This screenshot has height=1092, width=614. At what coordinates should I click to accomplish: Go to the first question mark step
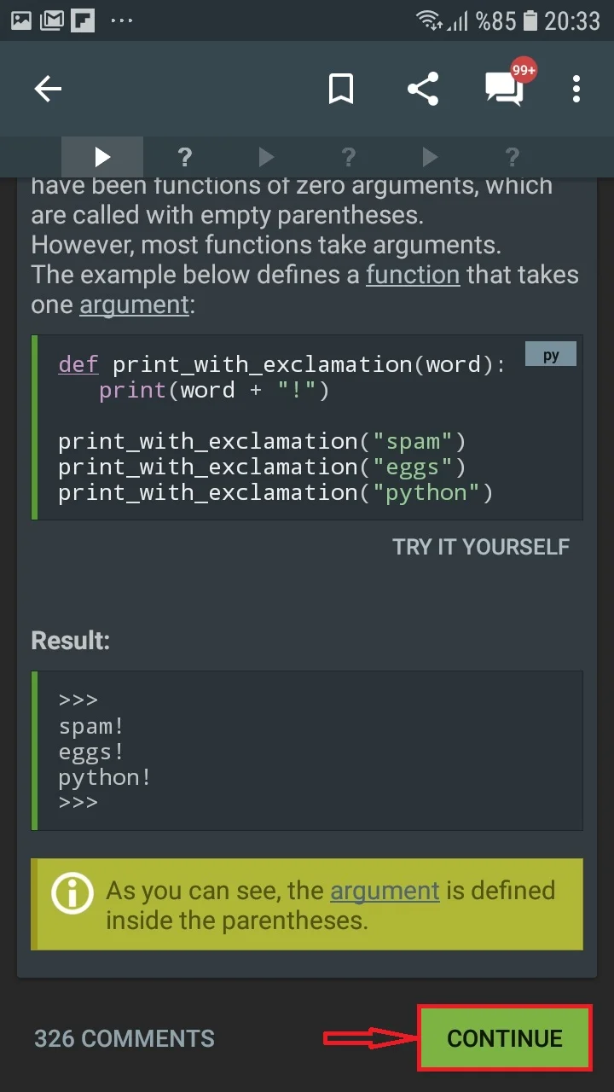pyautogui.click(x=184, y=157)
